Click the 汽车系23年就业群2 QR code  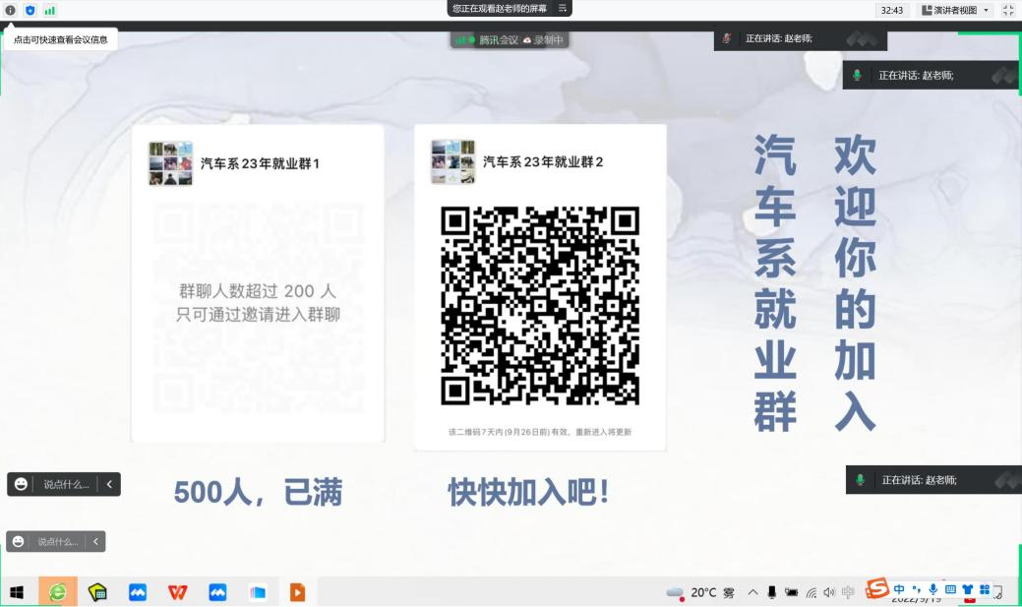click(x=540, y=306)
